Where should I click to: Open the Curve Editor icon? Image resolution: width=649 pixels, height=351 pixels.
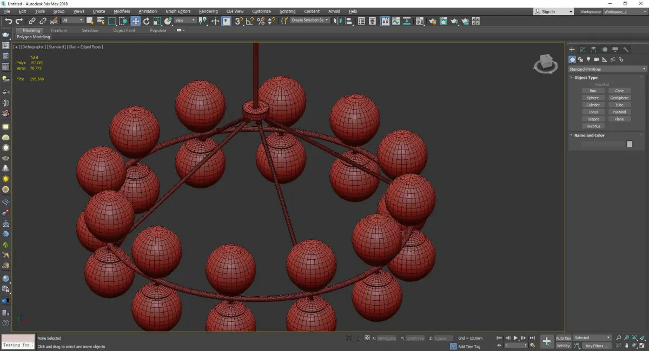tap(396, 21)
